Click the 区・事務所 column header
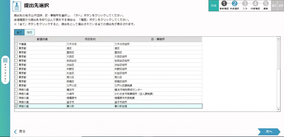284x137 pixels. tap(158, 39)
